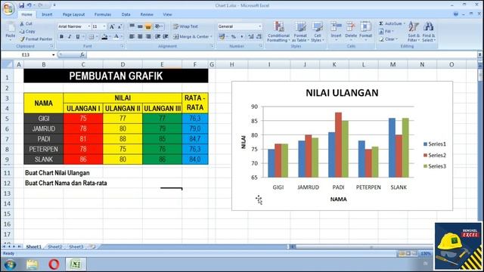Select column D header
The width and height of the screenshot is (484, 272).
(x=123, y=64)
